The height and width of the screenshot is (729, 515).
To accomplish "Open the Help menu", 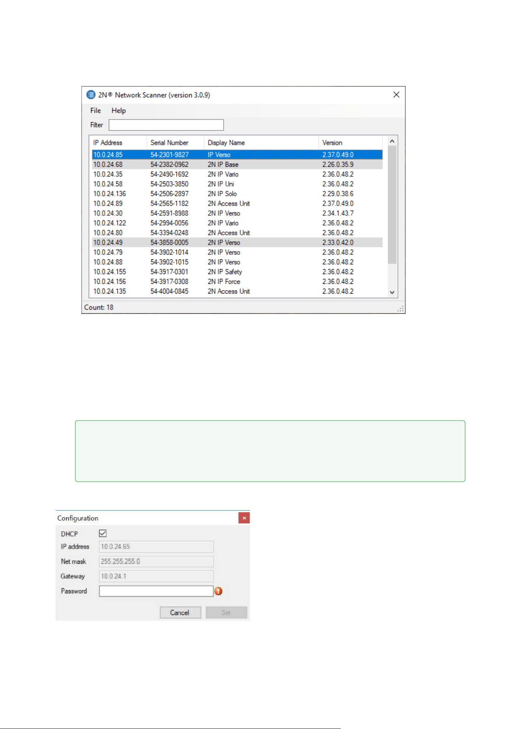I will (x=119, y=111).
